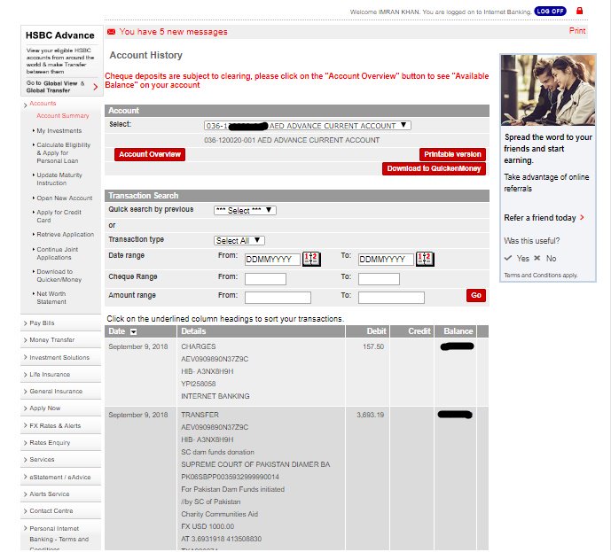Open Alerts Service menu

(49, 494)
